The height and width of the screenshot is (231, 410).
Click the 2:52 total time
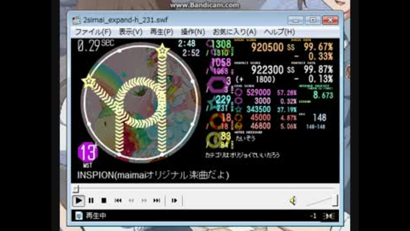coord(191,53)
